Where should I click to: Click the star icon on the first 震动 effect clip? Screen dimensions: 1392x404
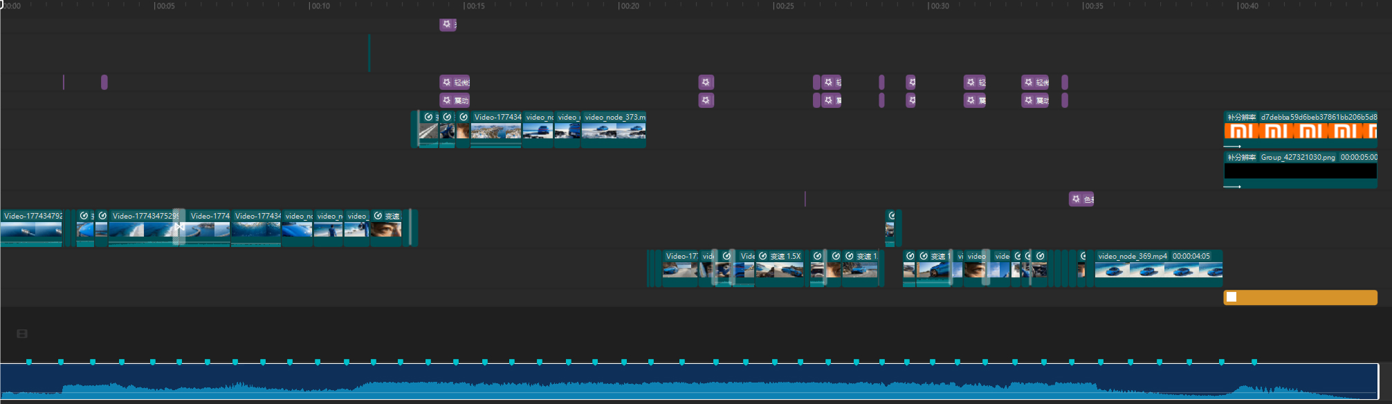446,100
